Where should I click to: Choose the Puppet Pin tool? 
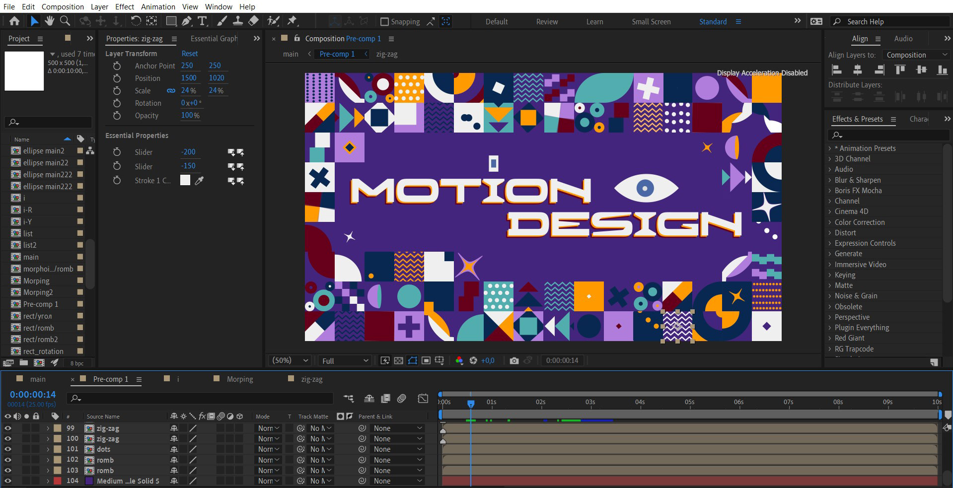tap(292, 21)
